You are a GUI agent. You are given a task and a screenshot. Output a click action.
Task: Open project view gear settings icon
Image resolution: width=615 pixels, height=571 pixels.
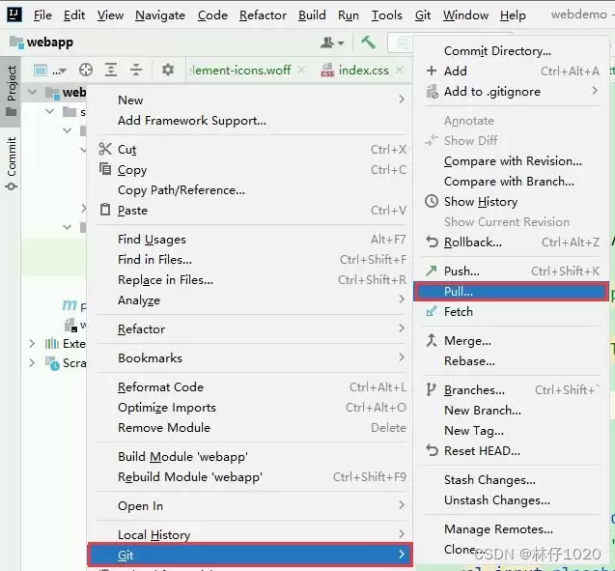click(x=168, y=70)
